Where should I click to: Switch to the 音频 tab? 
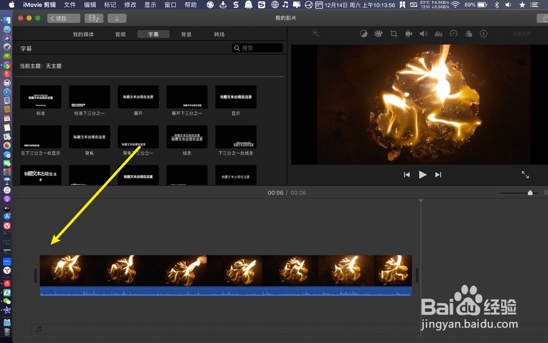120,34
